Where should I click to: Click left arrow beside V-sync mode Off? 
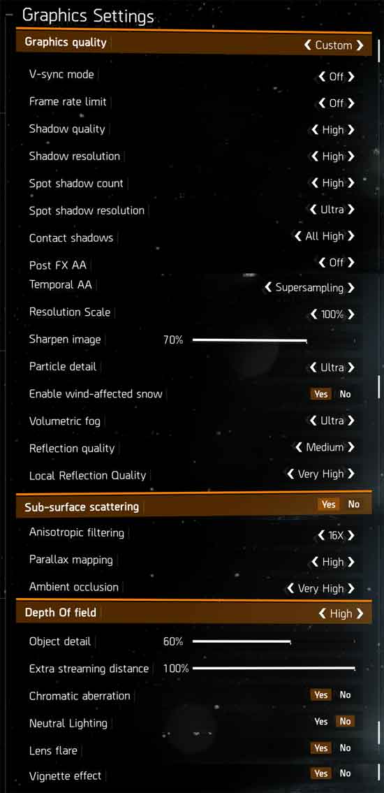coord(322,77)
